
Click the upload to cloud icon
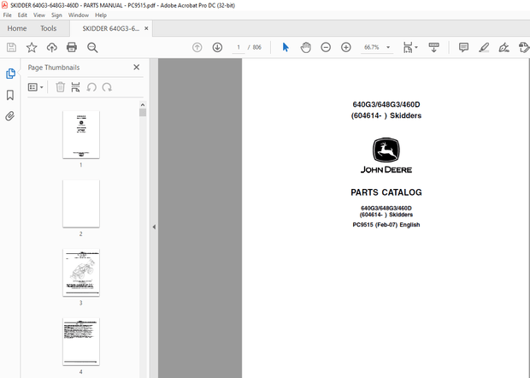[51, 47]
